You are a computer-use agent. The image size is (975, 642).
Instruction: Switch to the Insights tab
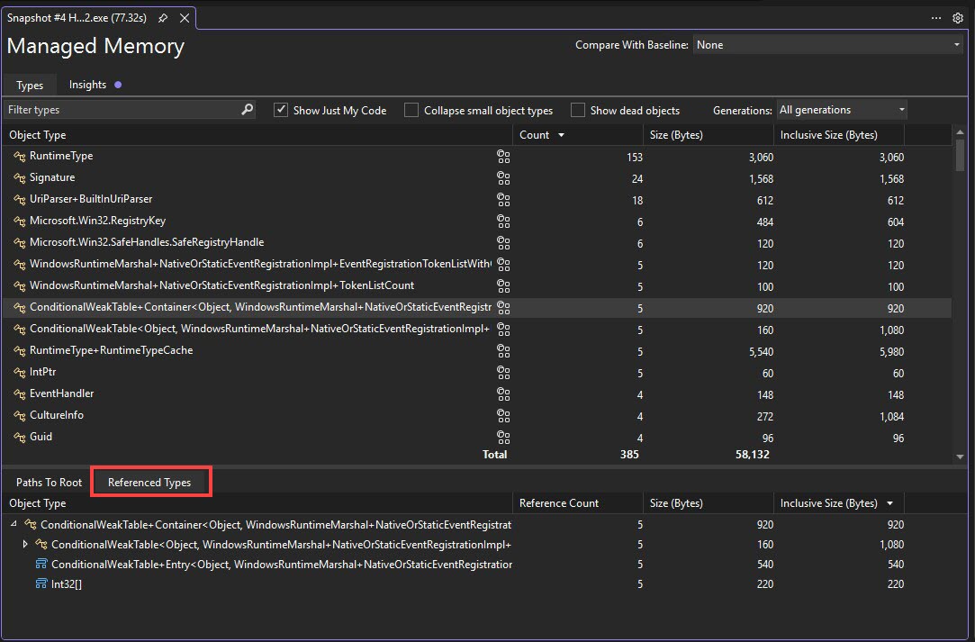86,85
